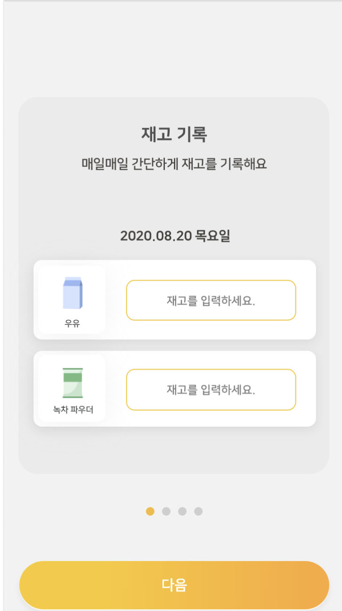This screenshot has height=611, width=342.
Task: Jump to the second page indicator dot
Action: click(x=166, y=512)
